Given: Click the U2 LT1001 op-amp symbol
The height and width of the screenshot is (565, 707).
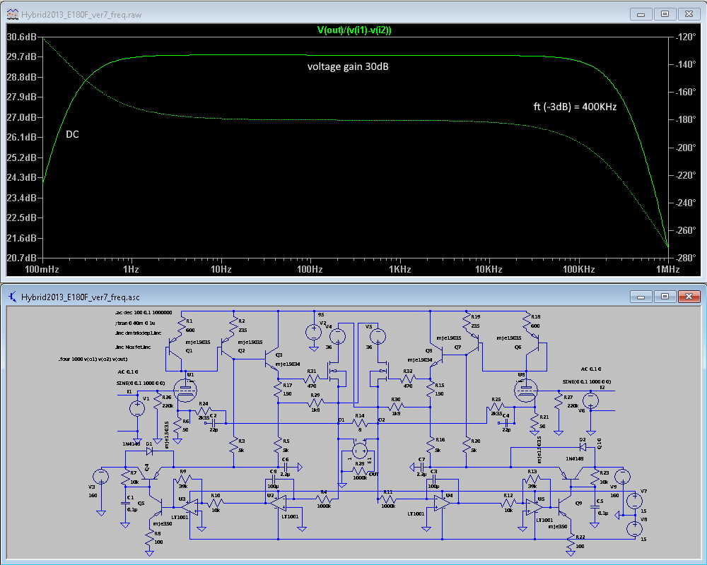Looking at the screenshot, I should pyautogui.click(x=280, y=501).
